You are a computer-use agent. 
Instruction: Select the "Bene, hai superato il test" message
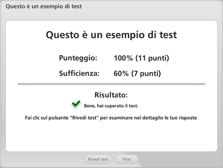point(111,106)
